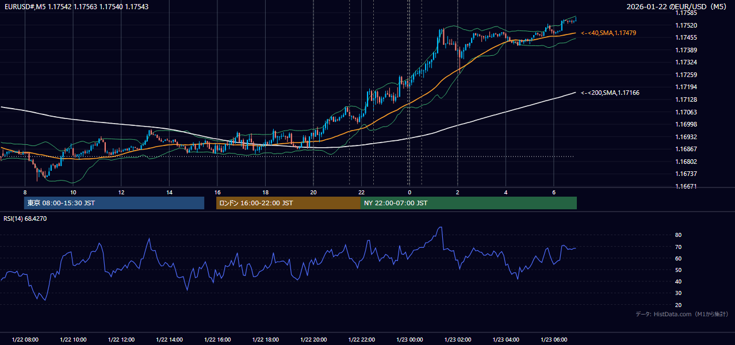Screen dimensions: 735x345
Task: Click the 1/22 16:00 time axis label
Action: tap(217, 339)
